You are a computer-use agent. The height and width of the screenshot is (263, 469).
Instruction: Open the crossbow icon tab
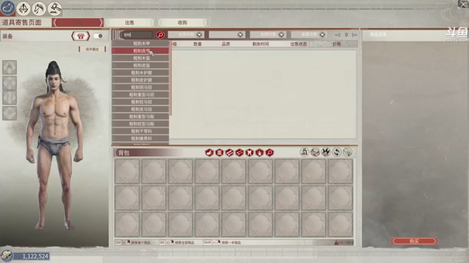(x=23, y=8)
